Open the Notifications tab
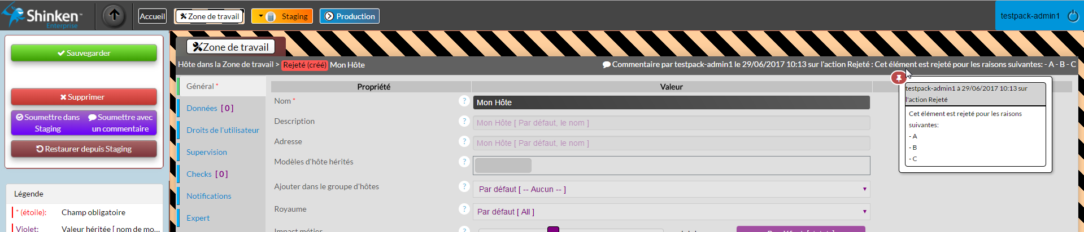The height and width of the screenshot is (232, 1084). click(x=209, y=196)
